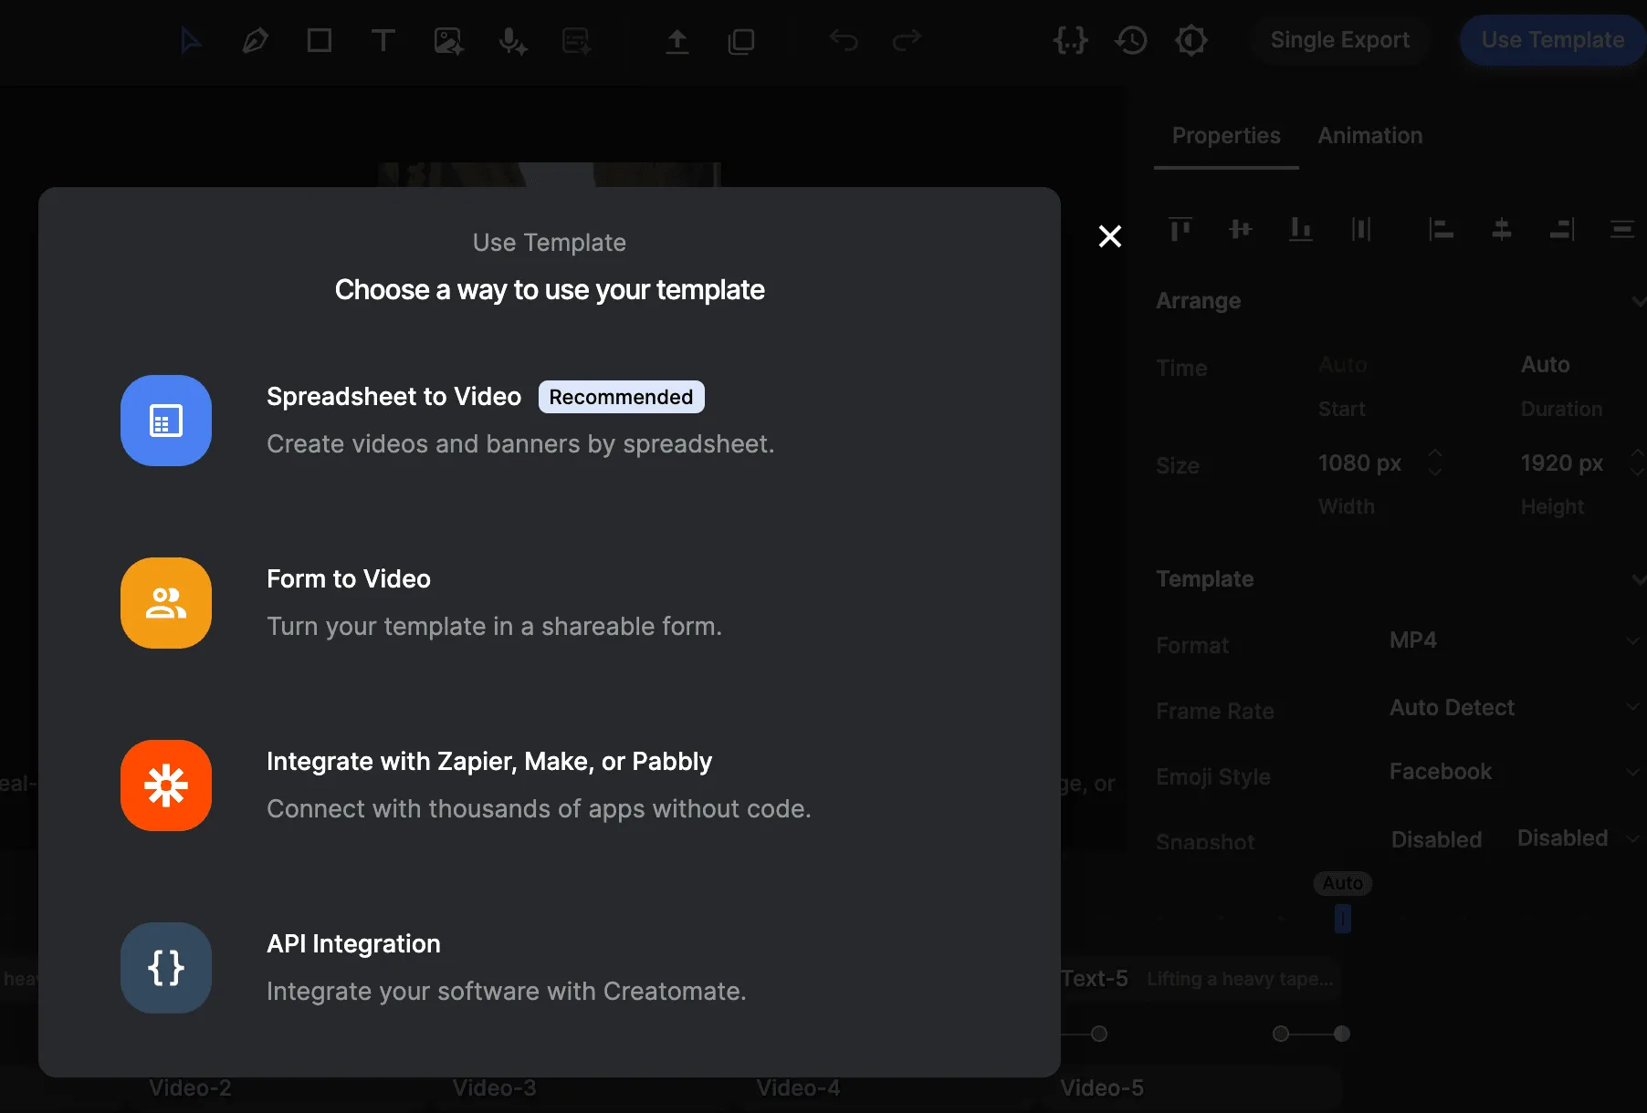Open the AI voiceover tool
This screenshot has width=1647, height=1113.
click(x=513, y=40)
